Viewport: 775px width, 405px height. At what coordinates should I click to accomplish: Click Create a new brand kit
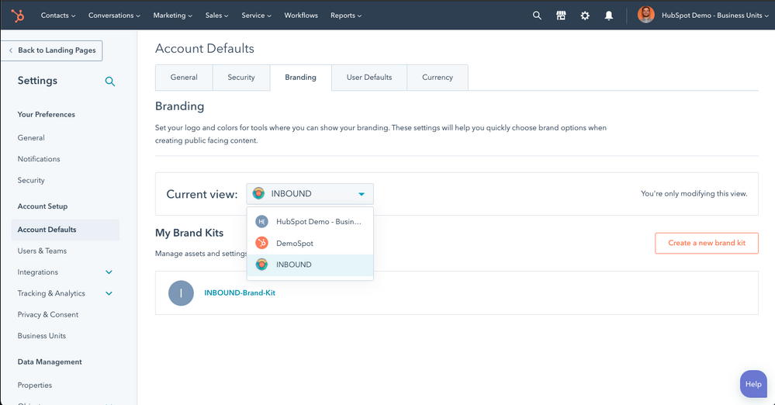(706, 244)
